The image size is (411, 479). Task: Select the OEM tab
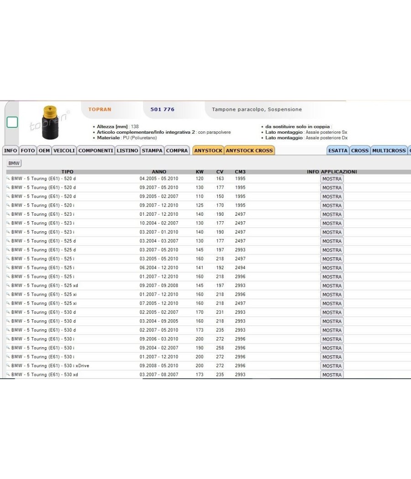pos(44,151)
